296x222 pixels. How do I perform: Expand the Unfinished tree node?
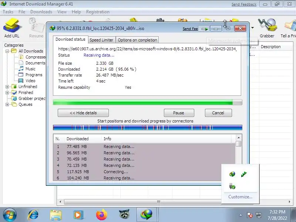[7, 87]
